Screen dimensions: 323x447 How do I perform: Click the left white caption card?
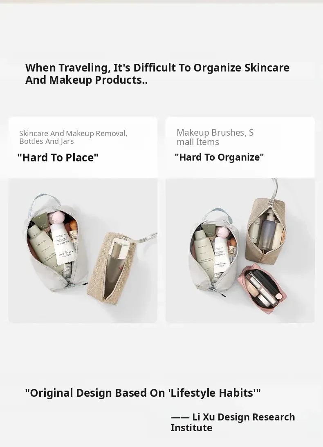(83, 148)
